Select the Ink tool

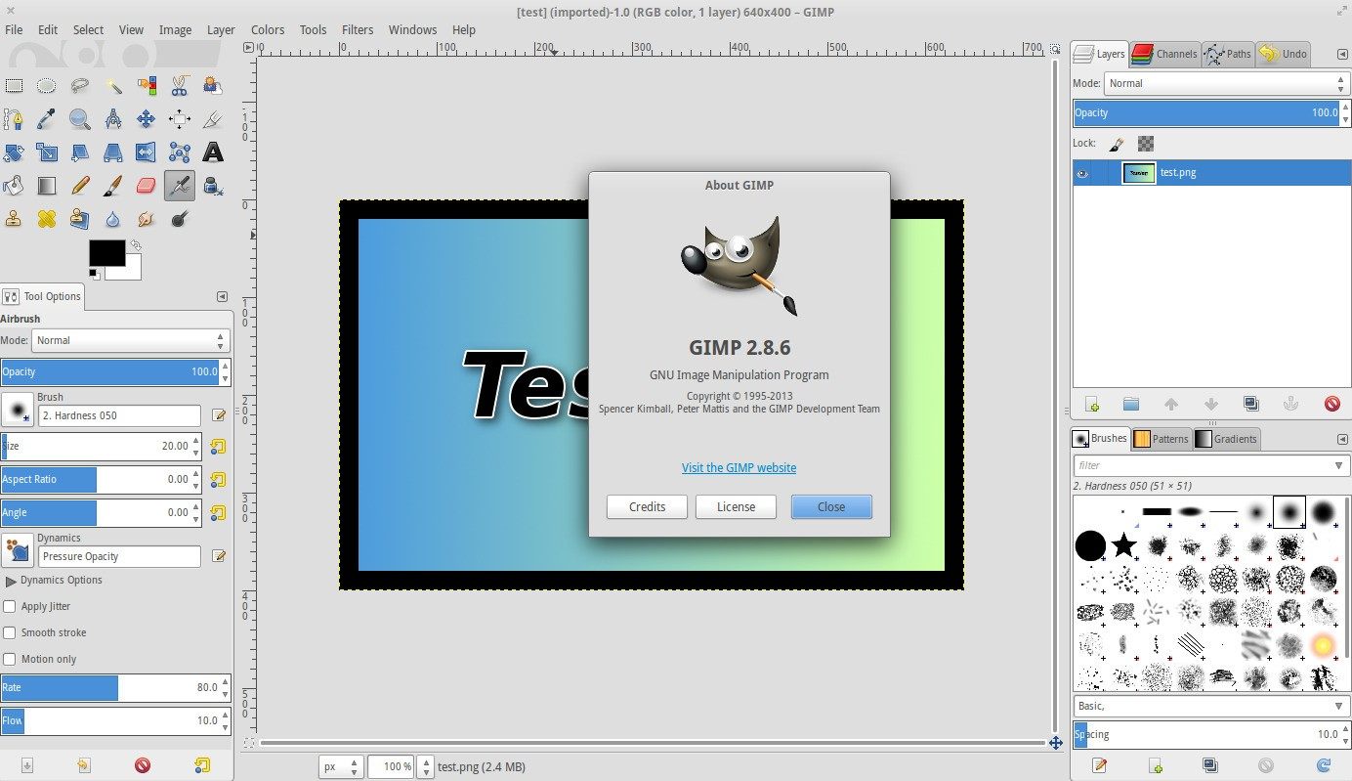click(213, 185)
